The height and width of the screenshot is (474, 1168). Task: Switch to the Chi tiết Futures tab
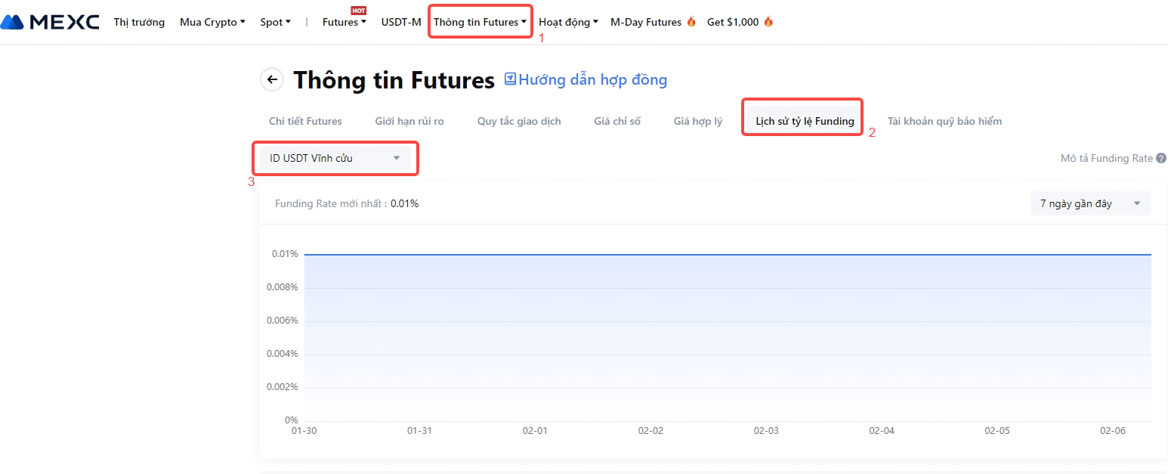point(305,121)
